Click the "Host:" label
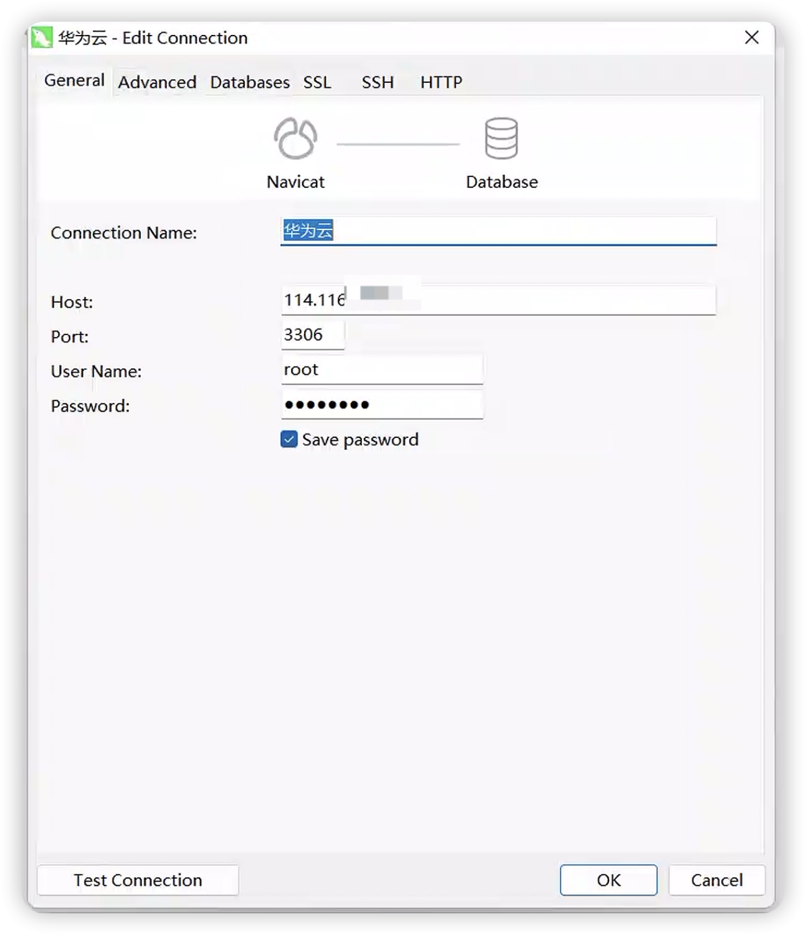Screen dimensions: 806x935 [x=72, y=302]
